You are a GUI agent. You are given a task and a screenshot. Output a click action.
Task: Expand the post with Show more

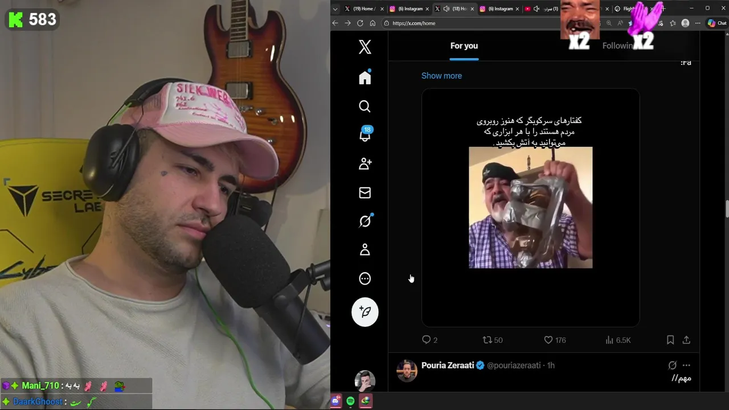coord(441,76)
